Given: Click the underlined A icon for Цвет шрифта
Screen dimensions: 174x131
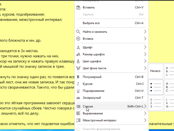Looking at the screenshot, I should pyautogui.click(x=78, y=61).
